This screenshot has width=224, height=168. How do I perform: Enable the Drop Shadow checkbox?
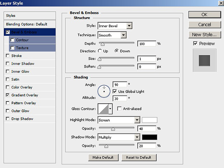8,119
